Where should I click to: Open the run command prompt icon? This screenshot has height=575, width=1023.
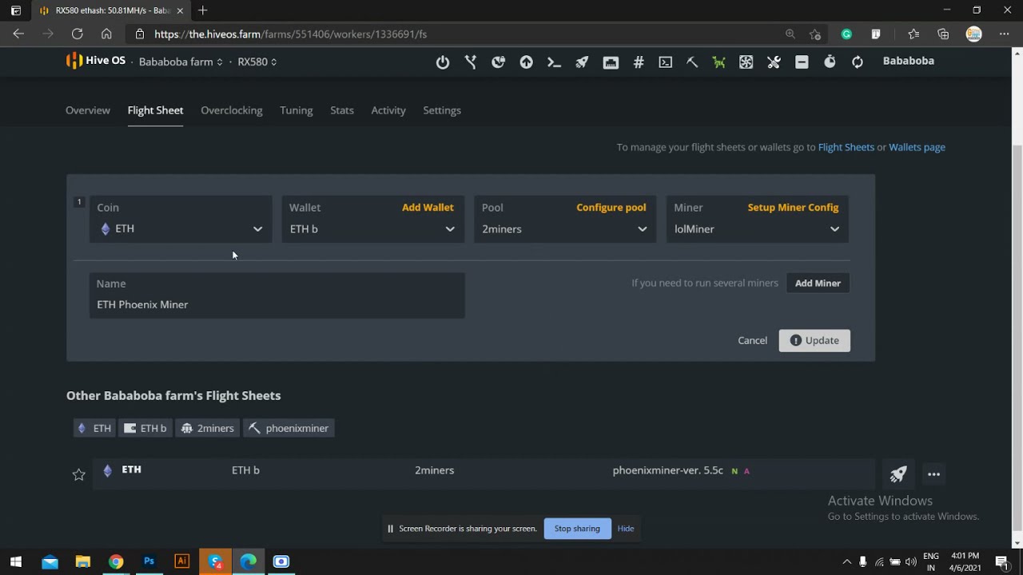click(x=554, y=61)
